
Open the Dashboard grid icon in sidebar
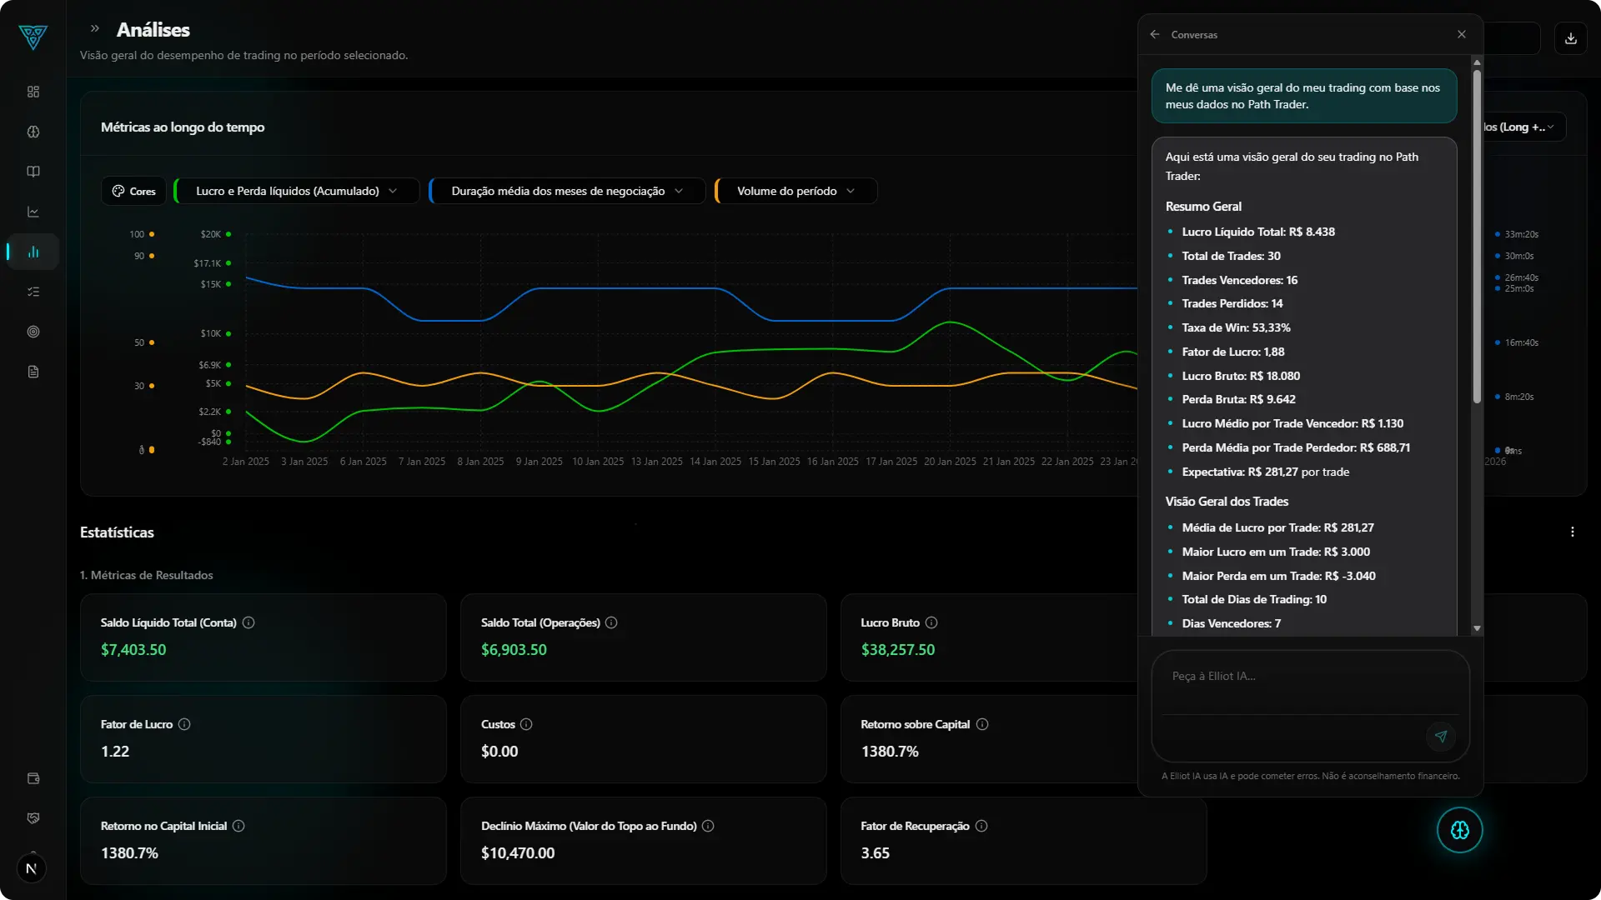click(x=33, y=92)
